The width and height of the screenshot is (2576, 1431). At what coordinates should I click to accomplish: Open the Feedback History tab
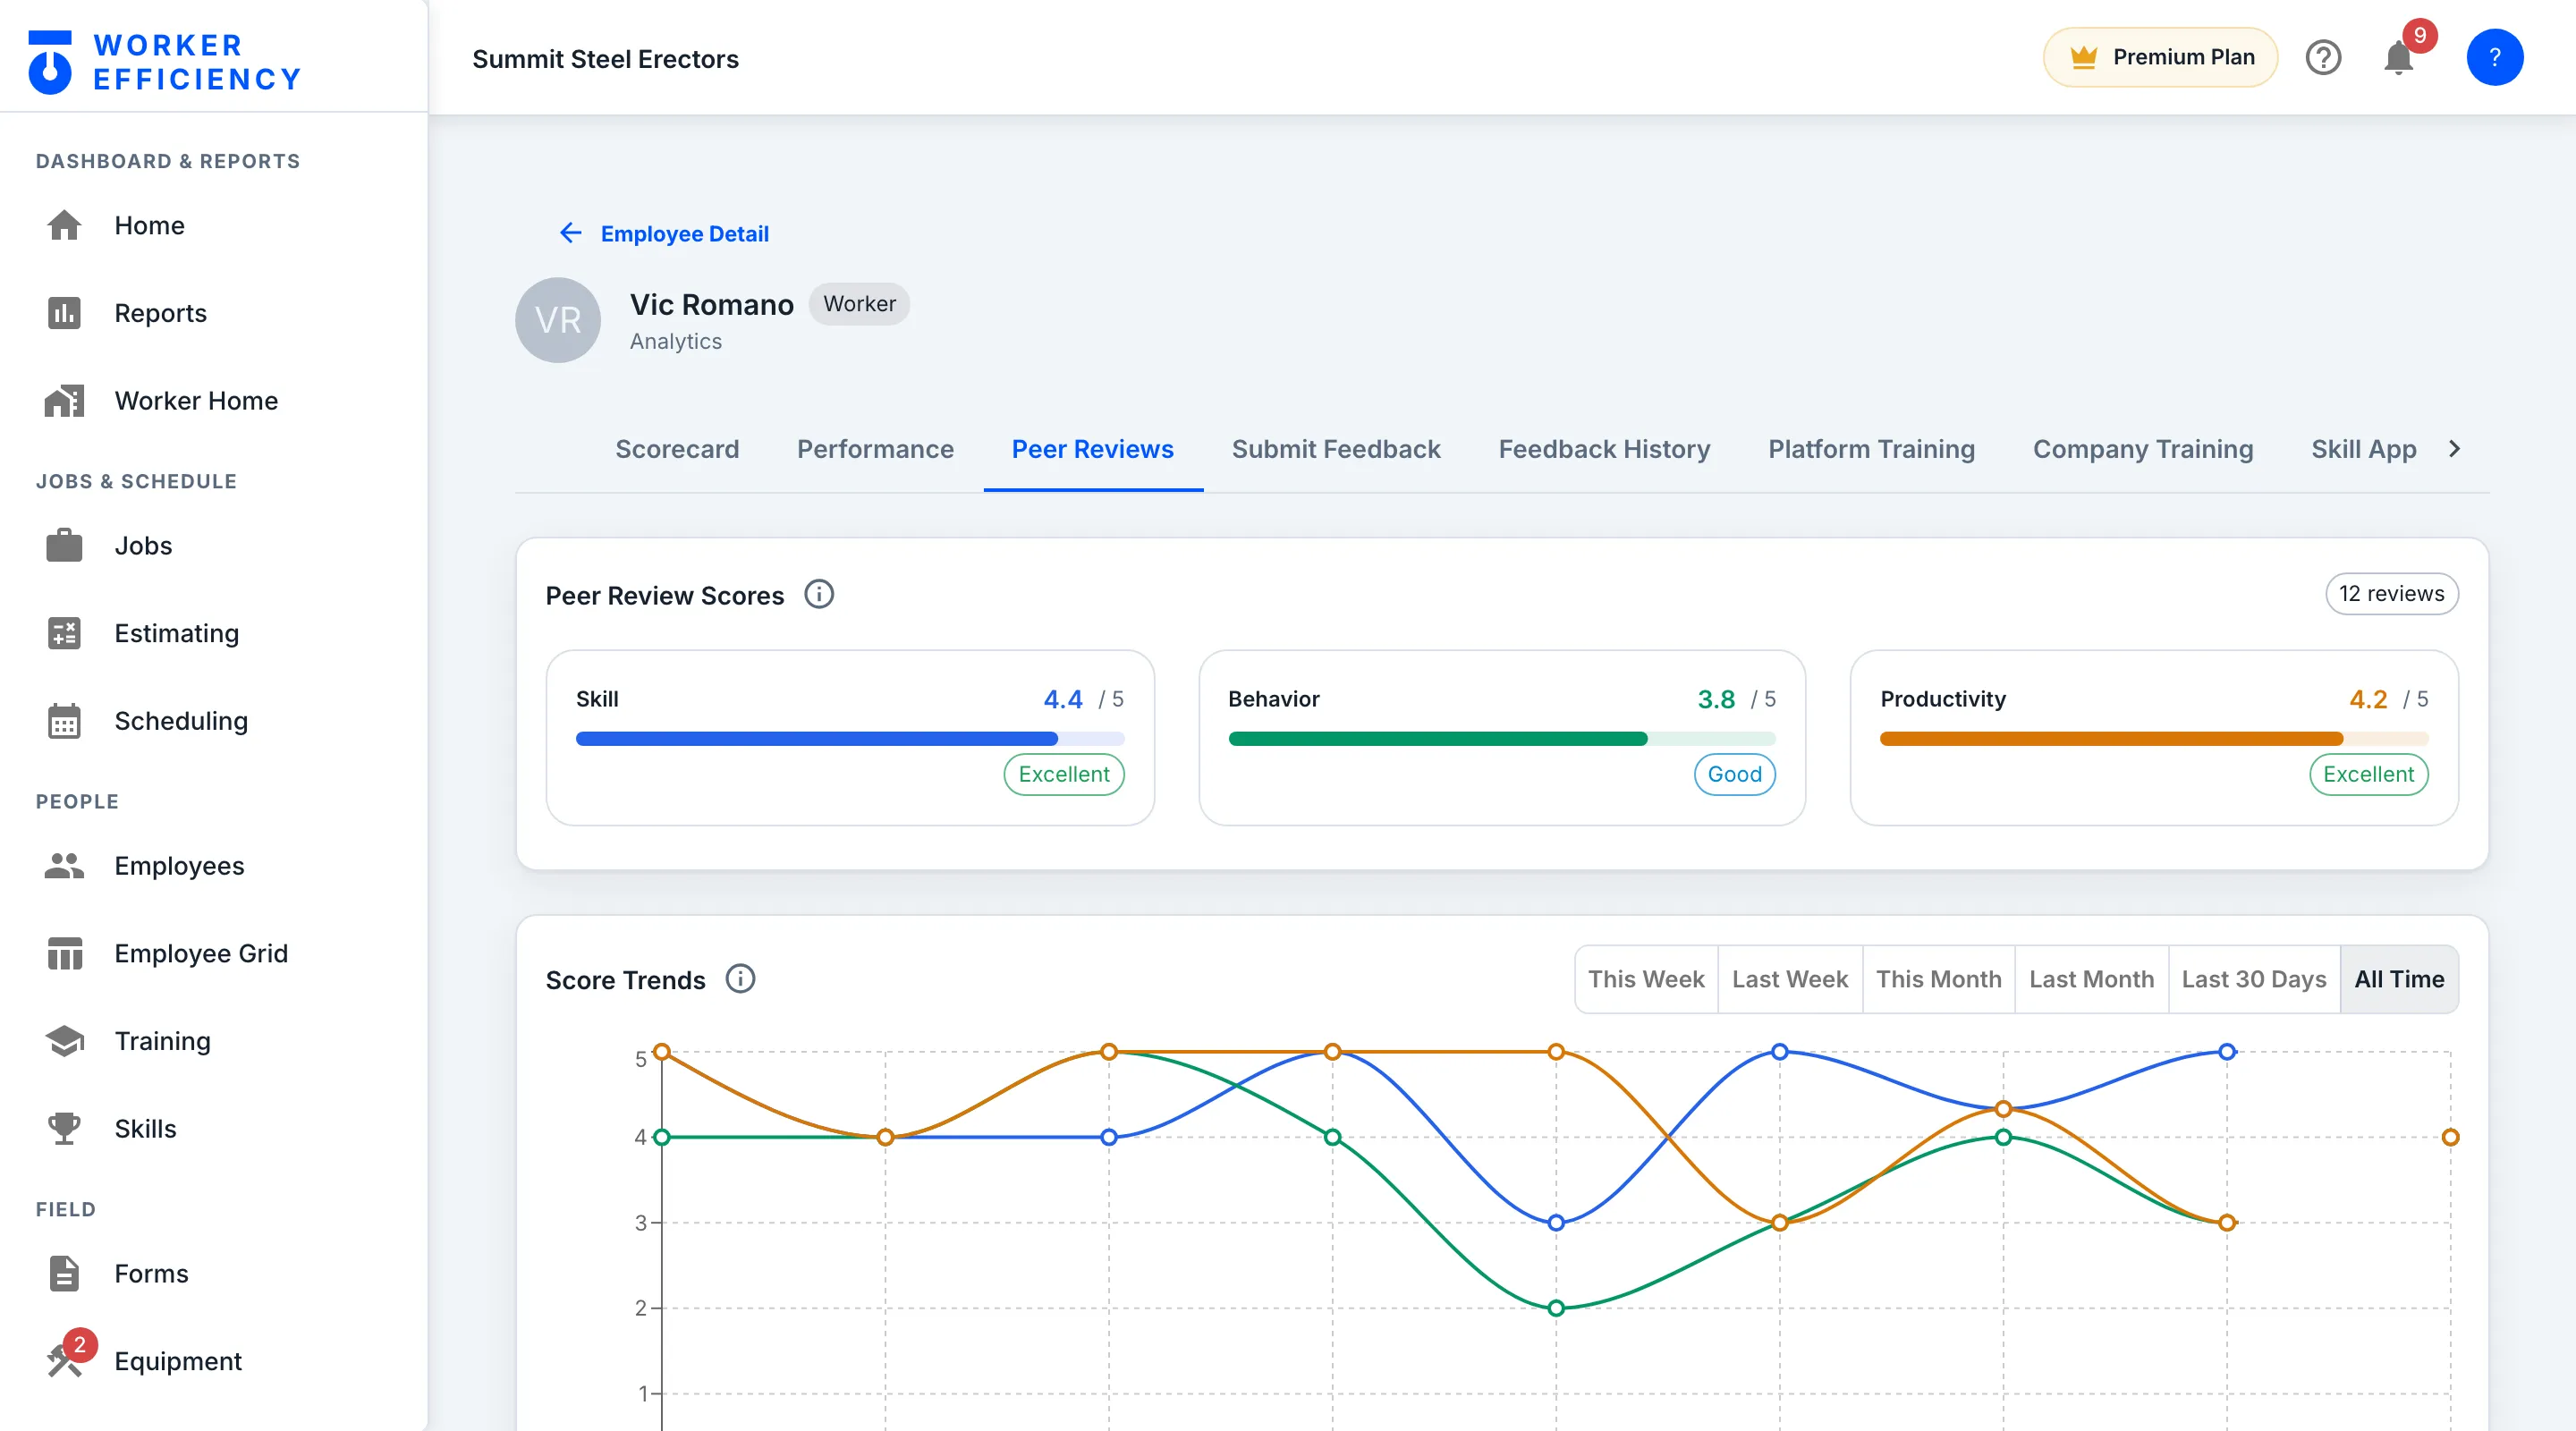[1604, 449]
